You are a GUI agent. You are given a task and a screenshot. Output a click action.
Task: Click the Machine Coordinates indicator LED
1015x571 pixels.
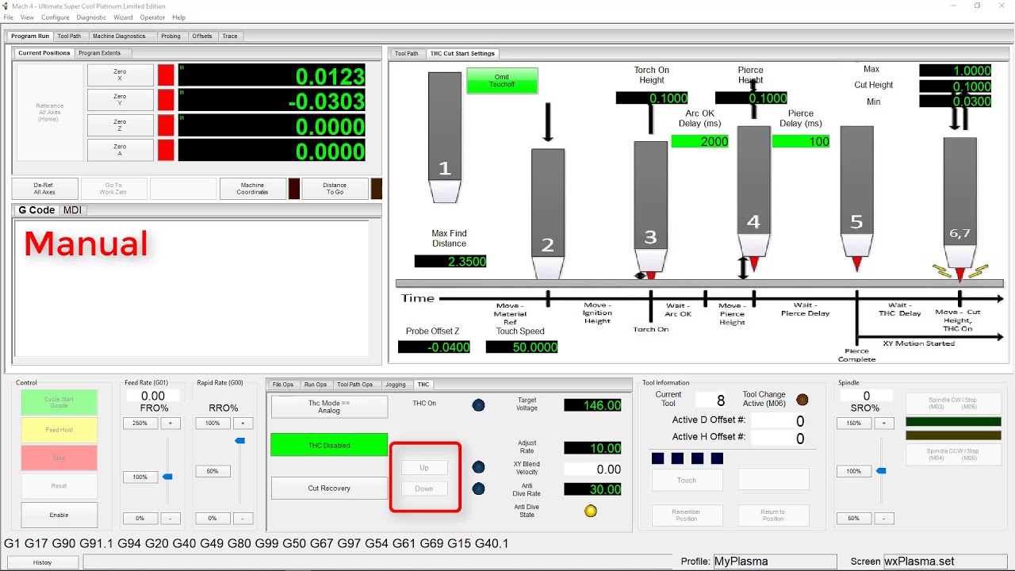tap(294, 189)
